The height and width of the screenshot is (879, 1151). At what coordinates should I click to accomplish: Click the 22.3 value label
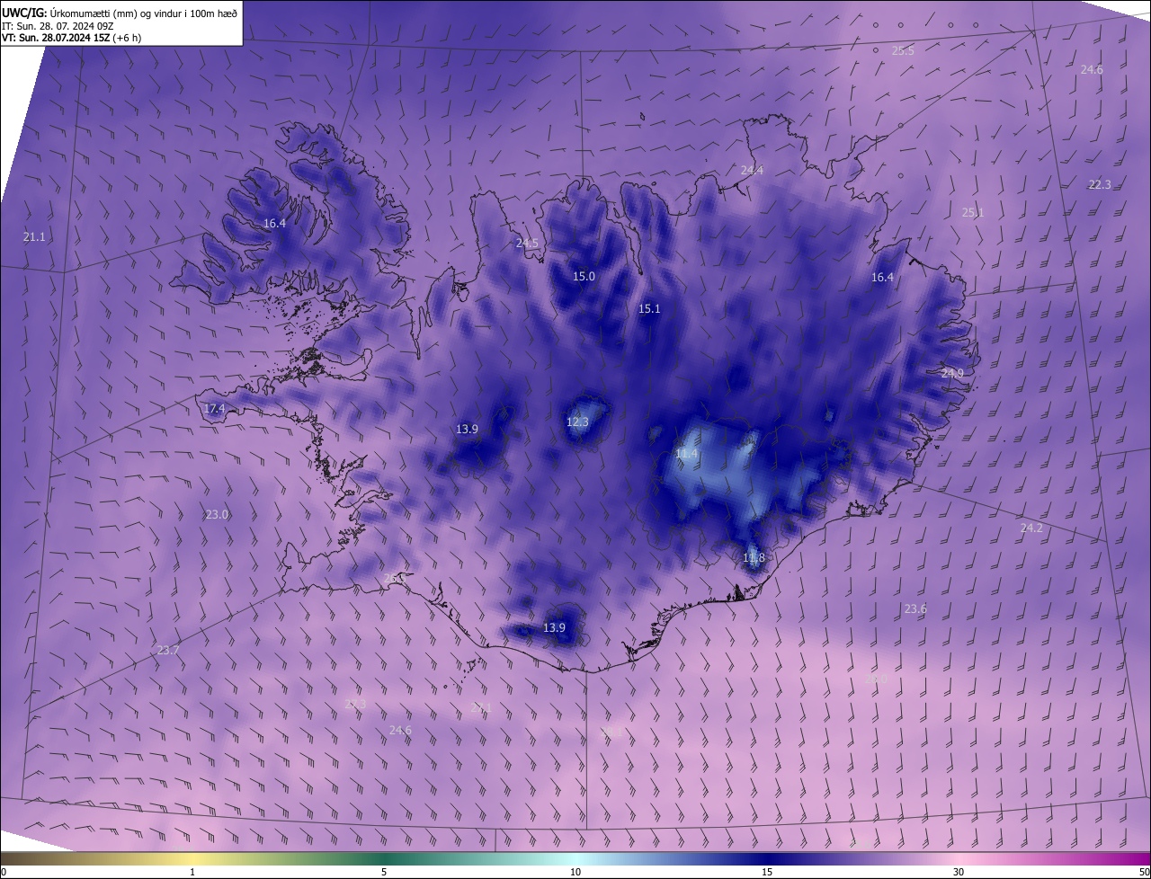click(x=1100, y=184)
